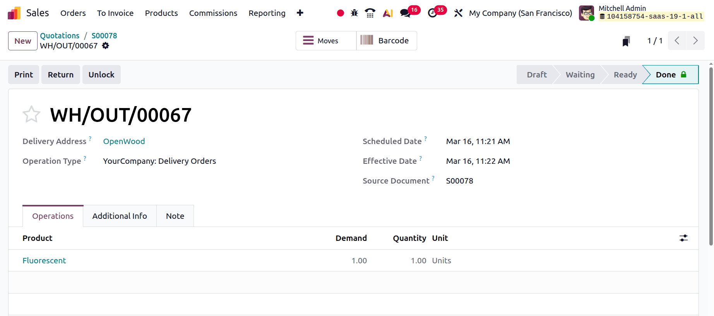Click the Ready status stage

click(625, 75)
